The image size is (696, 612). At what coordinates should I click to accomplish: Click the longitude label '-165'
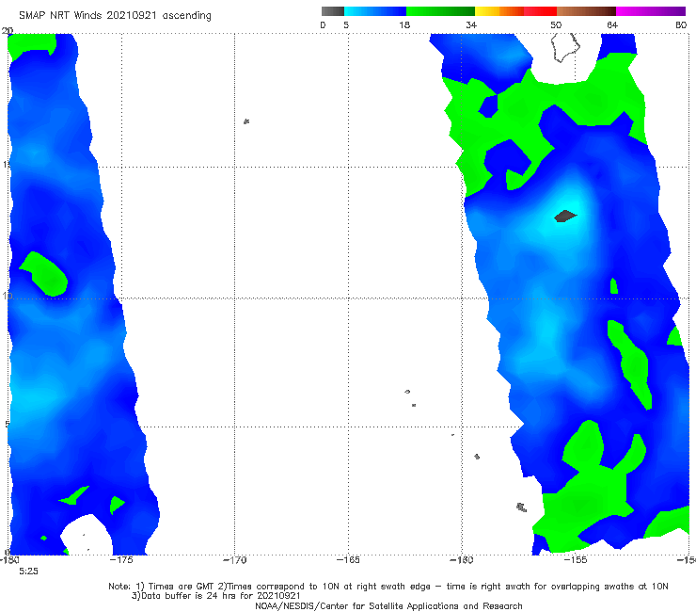click(x=348, y=560)
